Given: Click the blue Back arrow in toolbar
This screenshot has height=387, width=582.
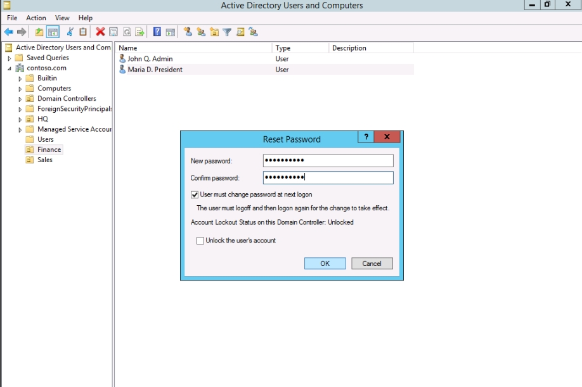Looking at the screenshot, I should [8, 32].
